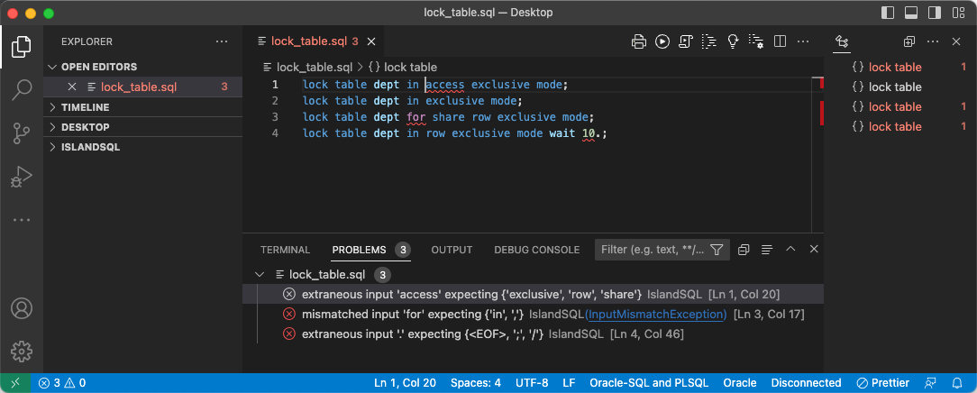
Task: Click the feedback icon in status bar
Action: pyautogui.click(x=930, y=383)
